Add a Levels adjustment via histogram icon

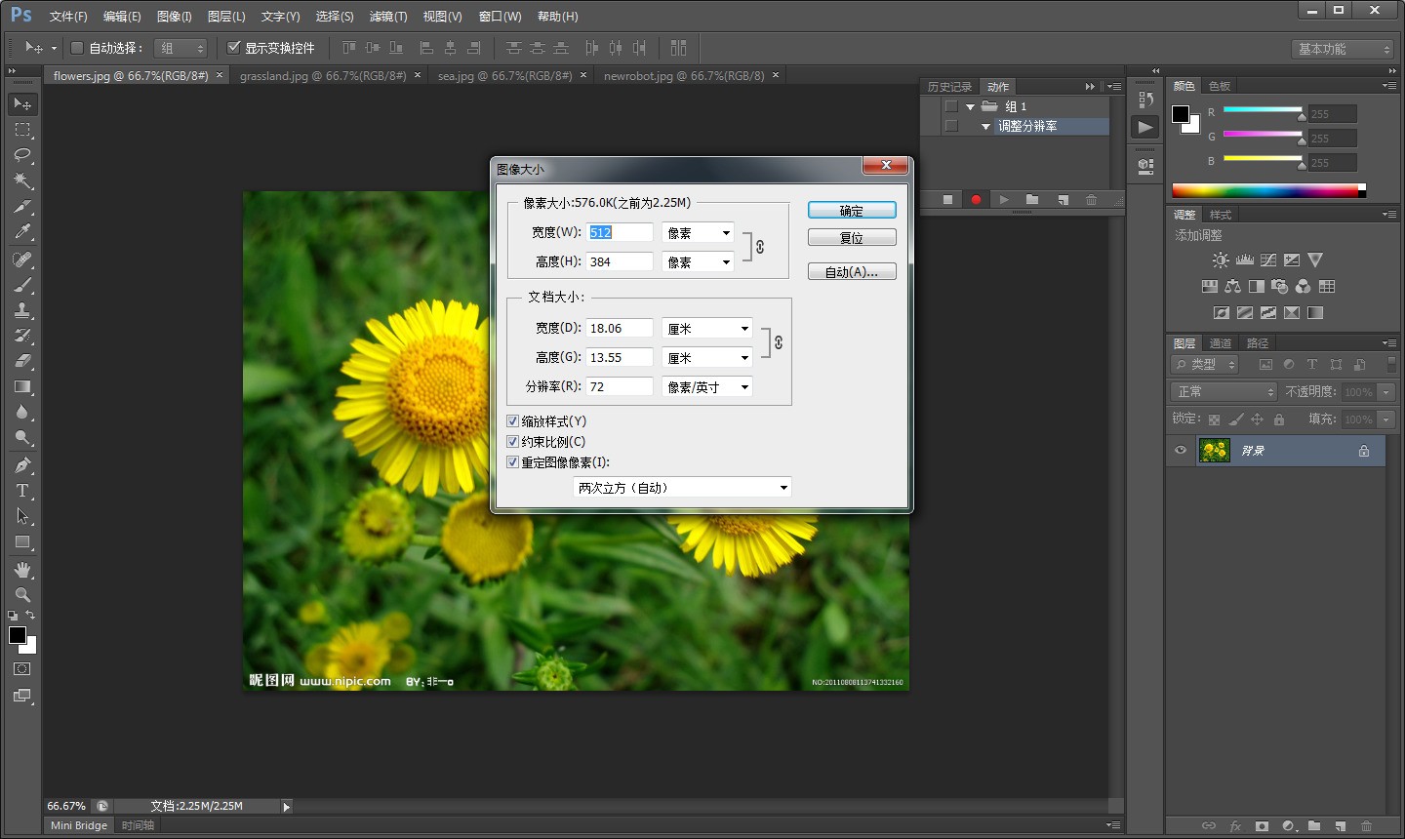click(1244, 260)
